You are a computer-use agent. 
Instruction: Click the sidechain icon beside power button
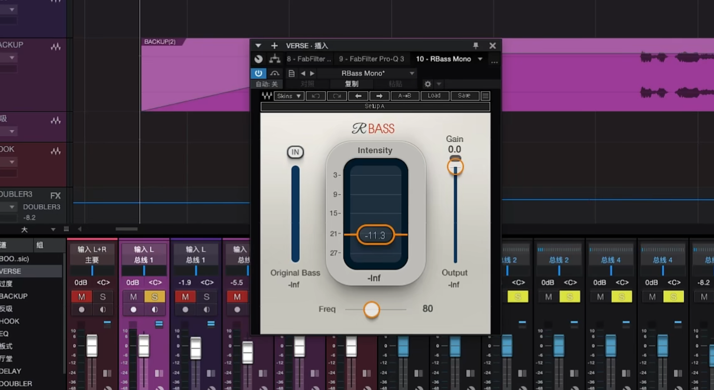coord(275,73)
